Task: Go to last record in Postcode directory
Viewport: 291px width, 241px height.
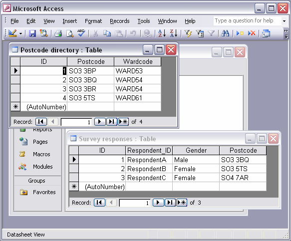Action: [x=111, y=122]
